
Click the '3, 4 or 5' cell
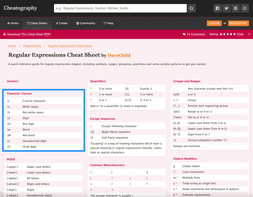tap(145, 100)
